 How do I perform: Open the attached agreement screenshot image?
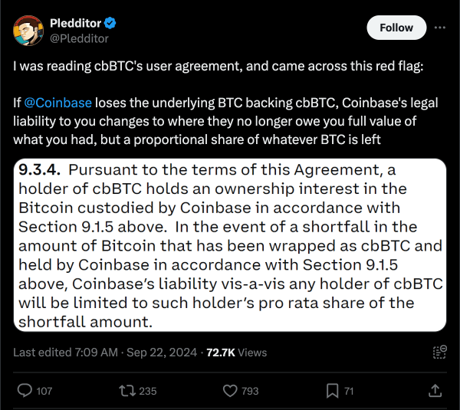pyautogui.click(x=230, y=244)
